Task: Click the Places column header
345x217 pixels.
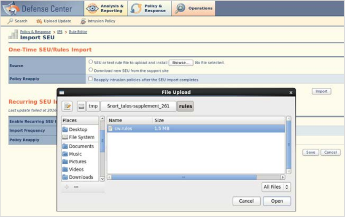Action: click(x=80, y=120)
